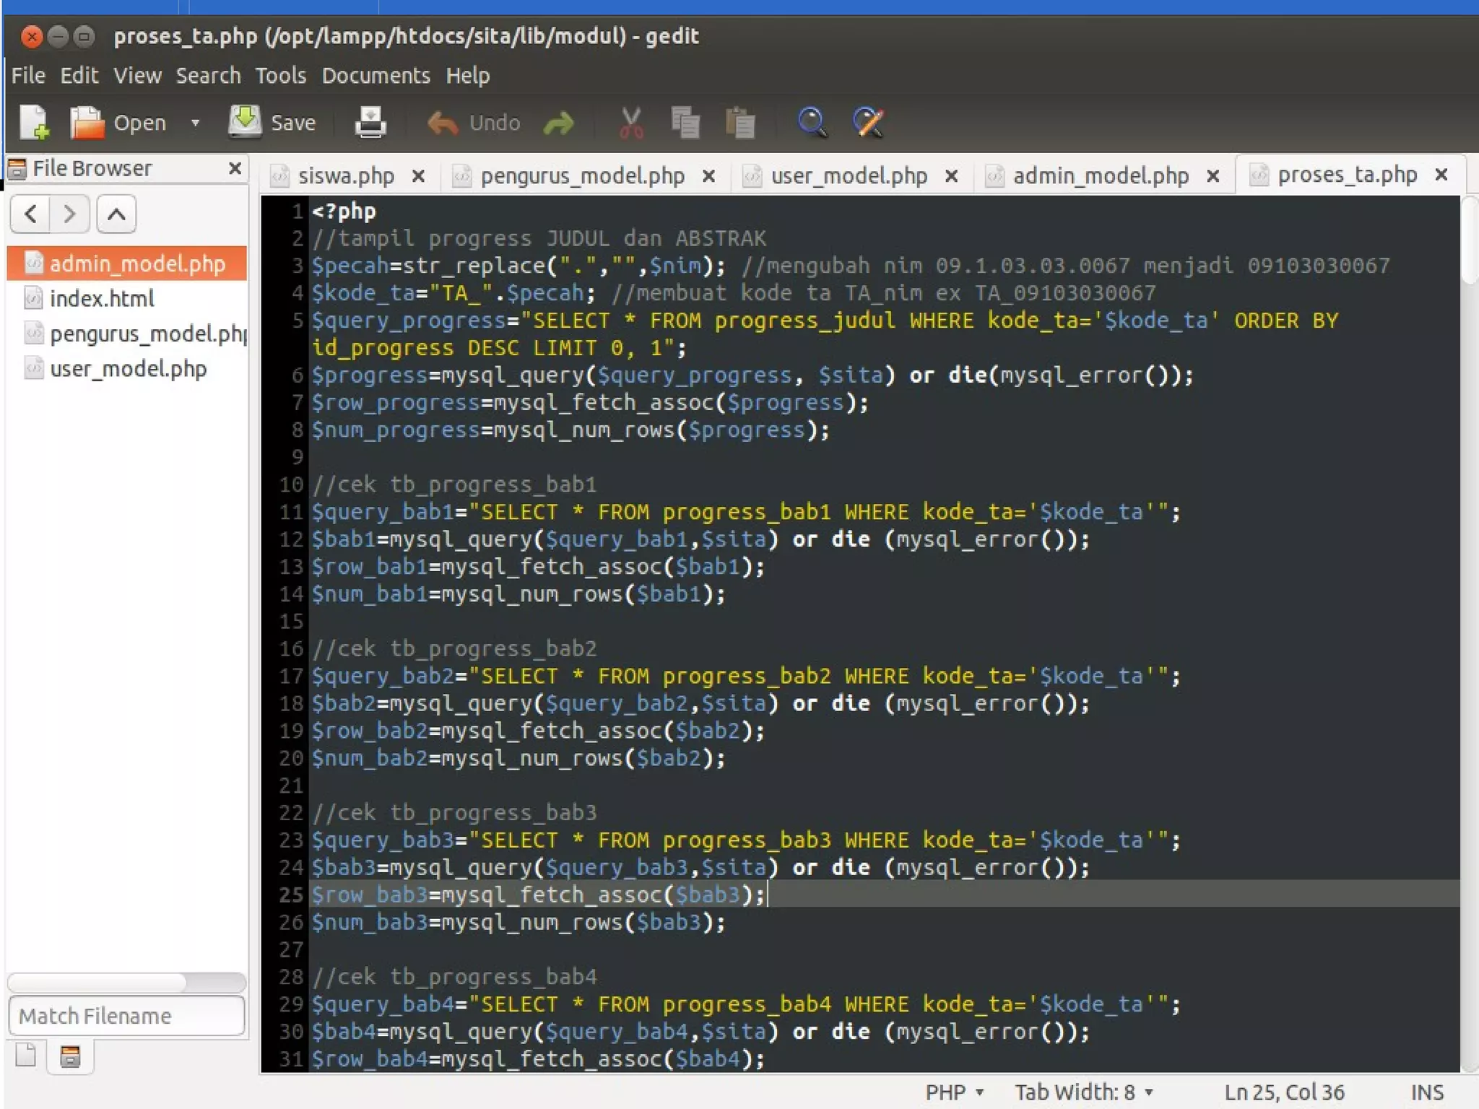Expand the Open recent files arrow
Screen dimensions: 1479x1109
pyautogui.click(x=195, y=123)
